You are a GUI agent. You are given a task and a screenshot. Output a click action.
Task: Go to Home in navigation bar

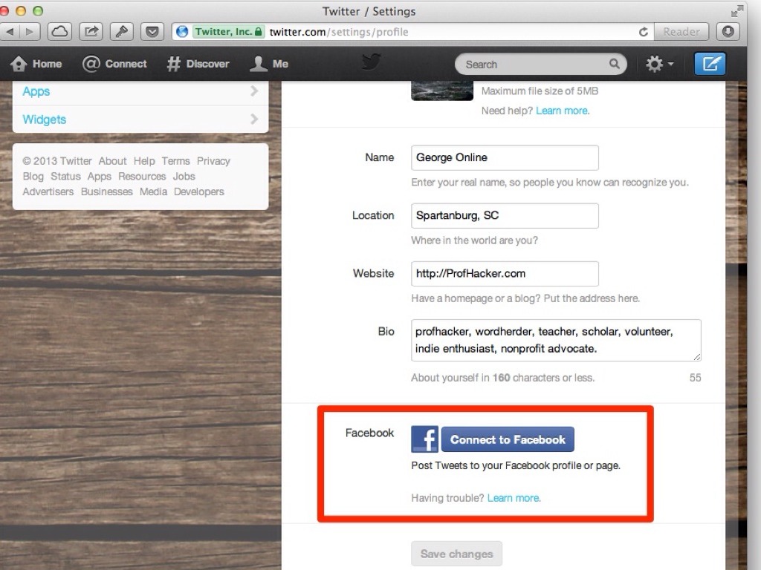pyautogui.click(x=36, y=64)
